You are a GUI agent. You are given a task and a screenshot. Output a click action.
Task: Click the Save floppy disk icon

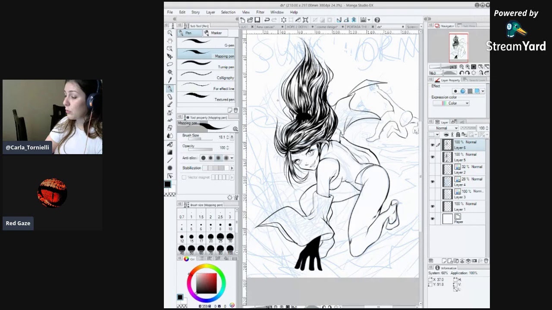257,20
